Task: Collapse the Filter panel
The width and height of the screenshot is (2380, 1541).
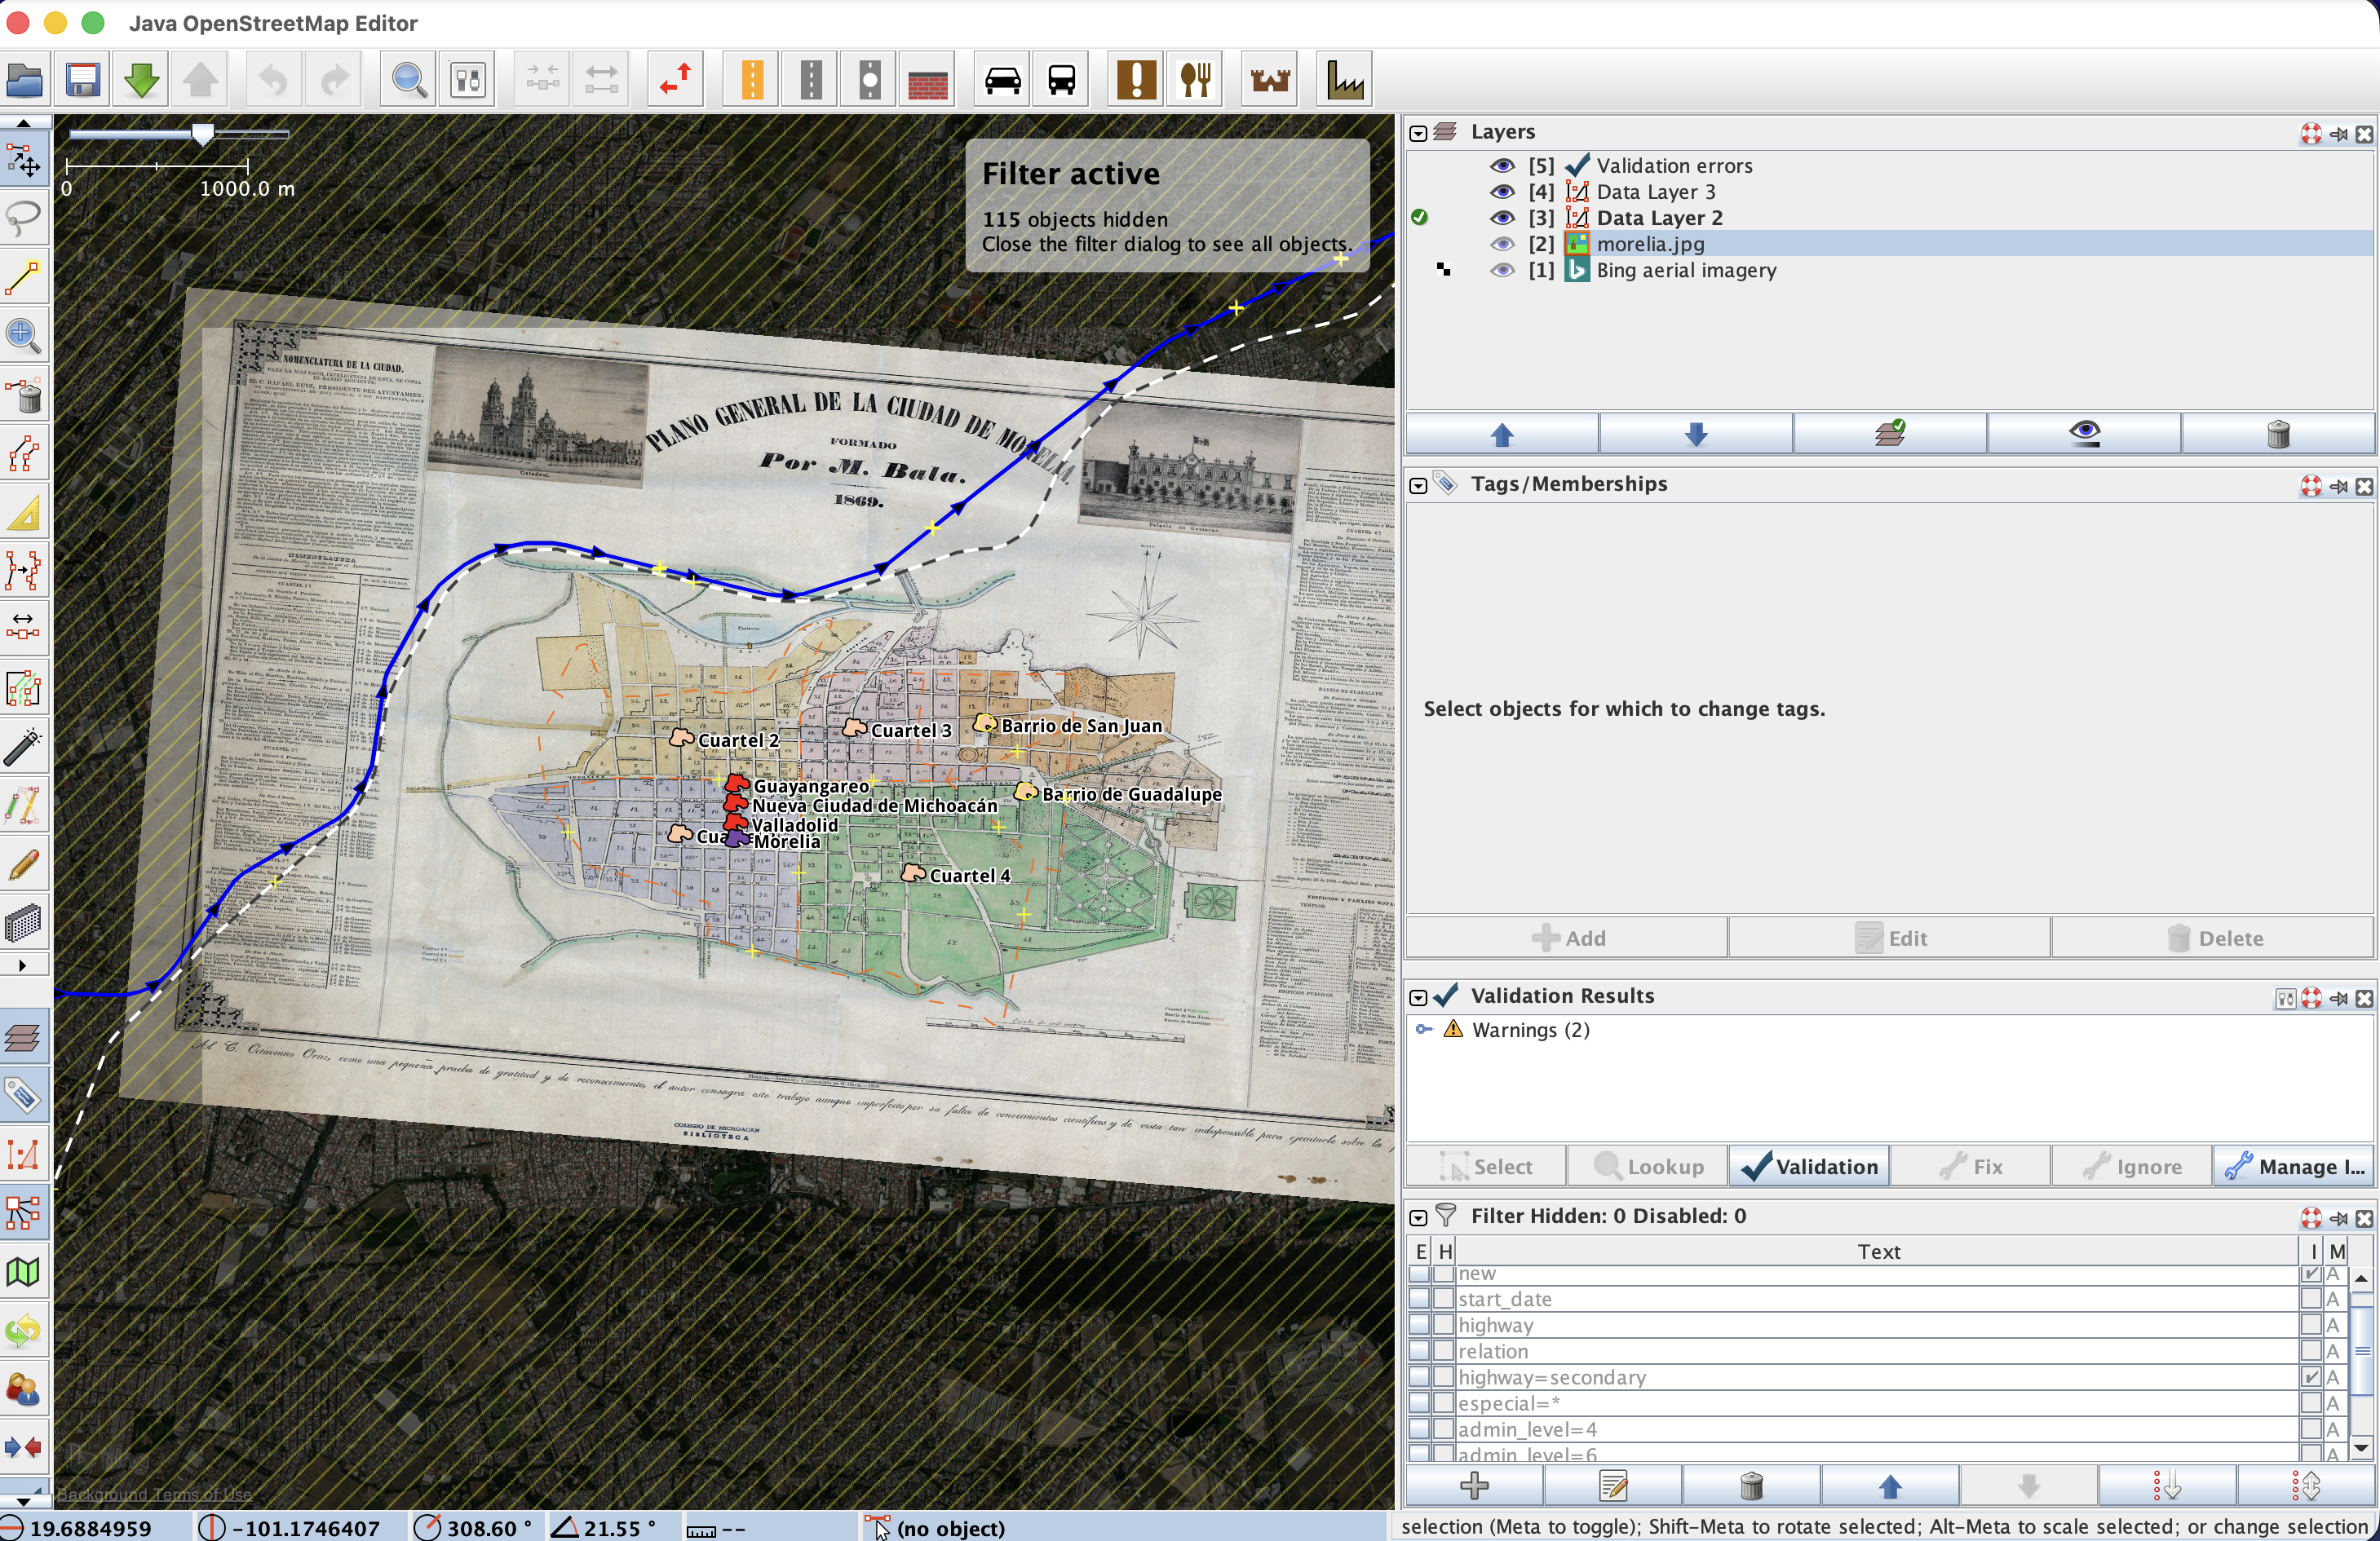Action: pos(1418,1217)
